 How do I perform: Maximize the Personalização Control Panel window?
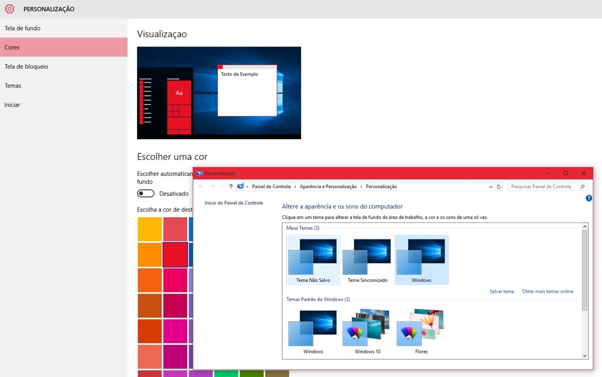(566, 173)
